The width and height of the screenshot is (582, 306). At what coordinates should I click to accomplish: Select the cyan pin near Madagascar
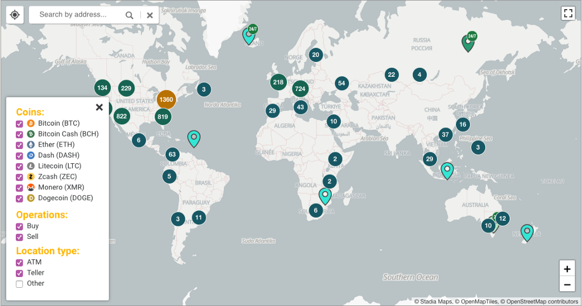(325, 196)
